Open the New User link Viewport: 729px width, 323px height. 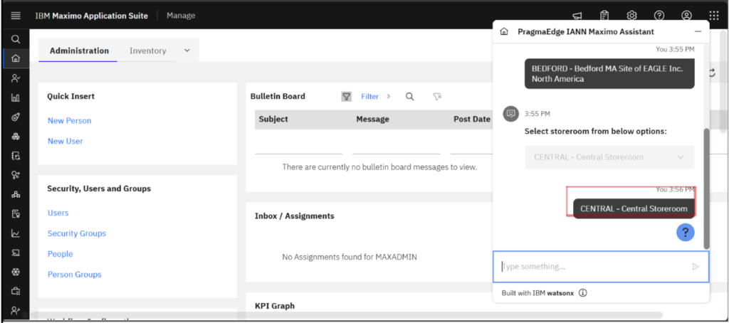65,141
